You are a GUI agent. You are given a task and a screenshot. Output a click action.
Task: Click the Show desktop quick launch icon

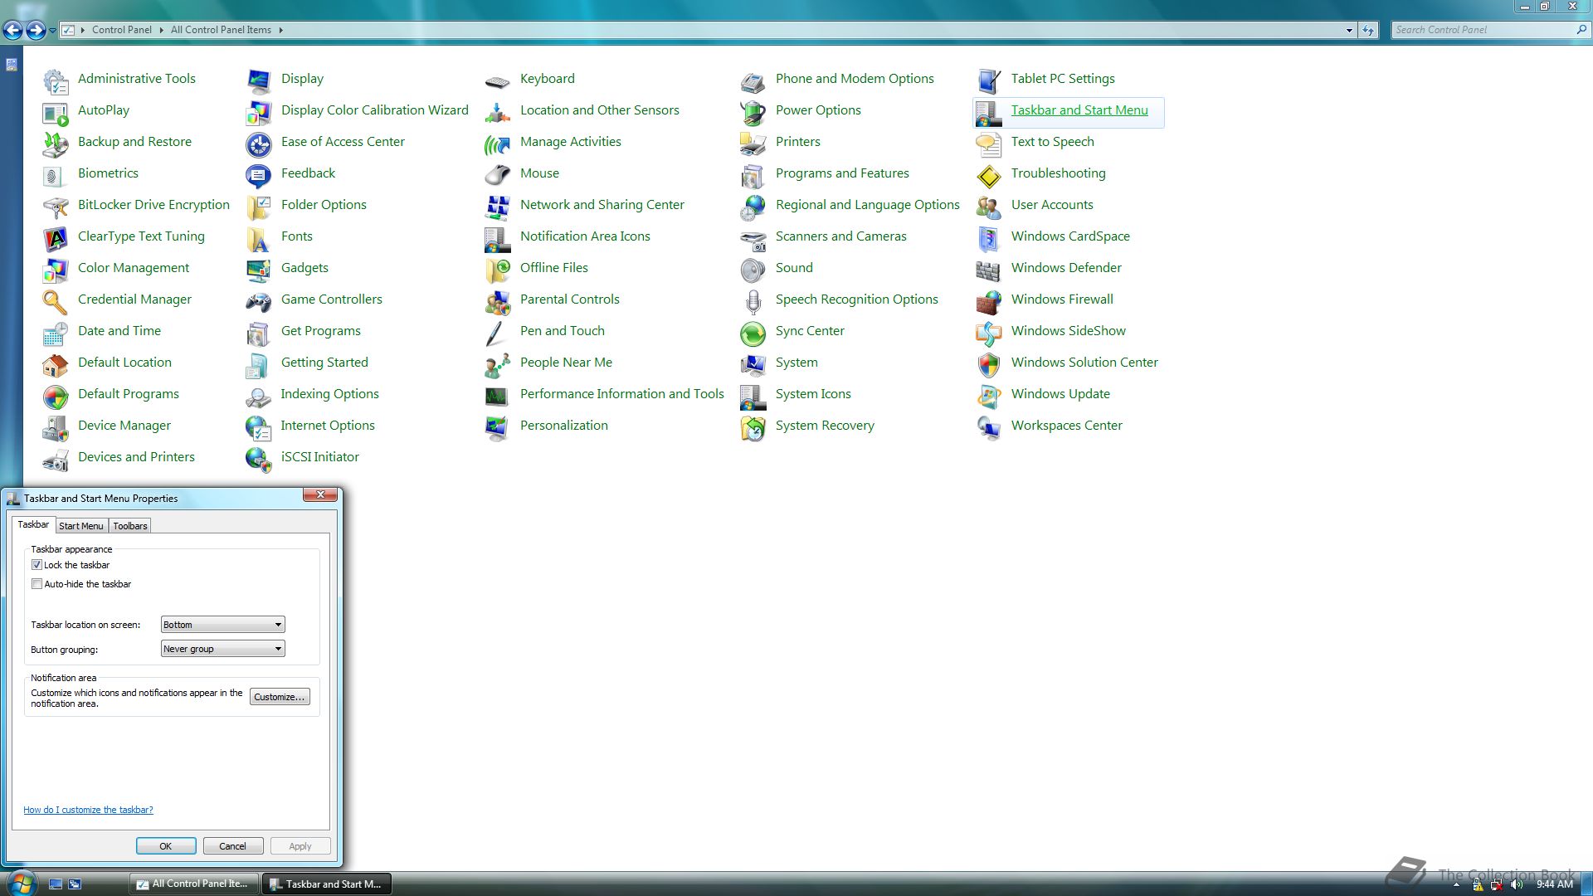point(56,884)
